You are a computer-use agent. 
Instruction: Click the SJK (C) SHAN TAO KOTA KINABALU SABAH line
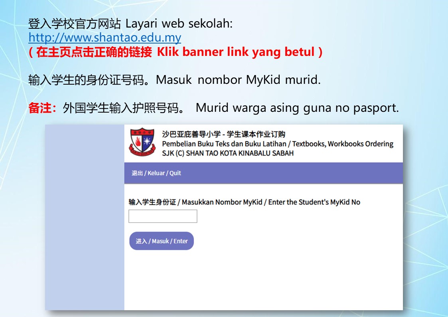click(228, 153)
